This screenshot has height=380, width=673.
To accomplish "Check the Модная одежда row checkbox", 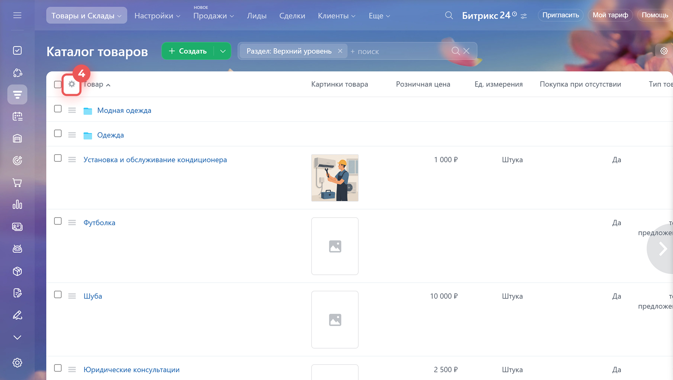I will (58, 109).
